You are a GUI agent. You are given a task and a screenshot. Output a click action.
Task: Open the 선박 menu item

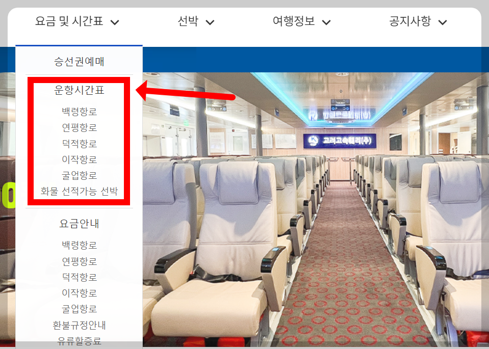coord(188,21)
